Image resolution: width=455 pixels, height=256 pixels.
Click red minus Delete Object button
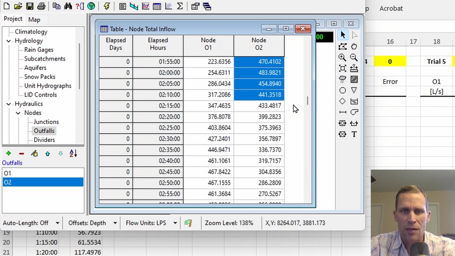point(21,154)
